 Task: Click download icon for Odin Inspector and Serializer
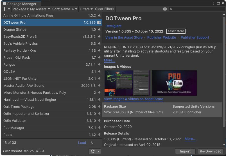99,114
